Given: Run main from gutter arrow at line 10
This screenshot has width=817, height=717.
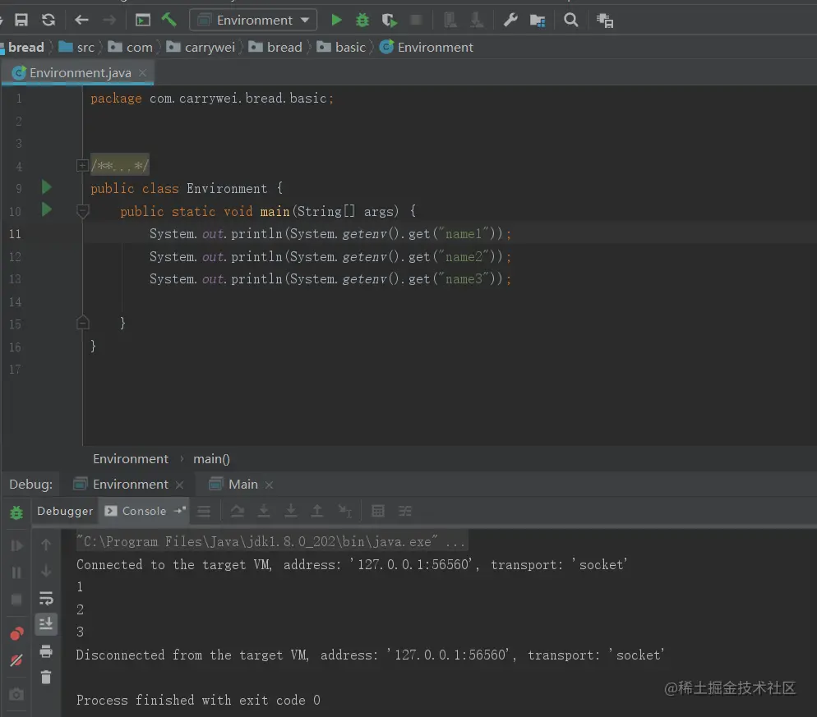Looking at the screenshot, I should [46, 209].
